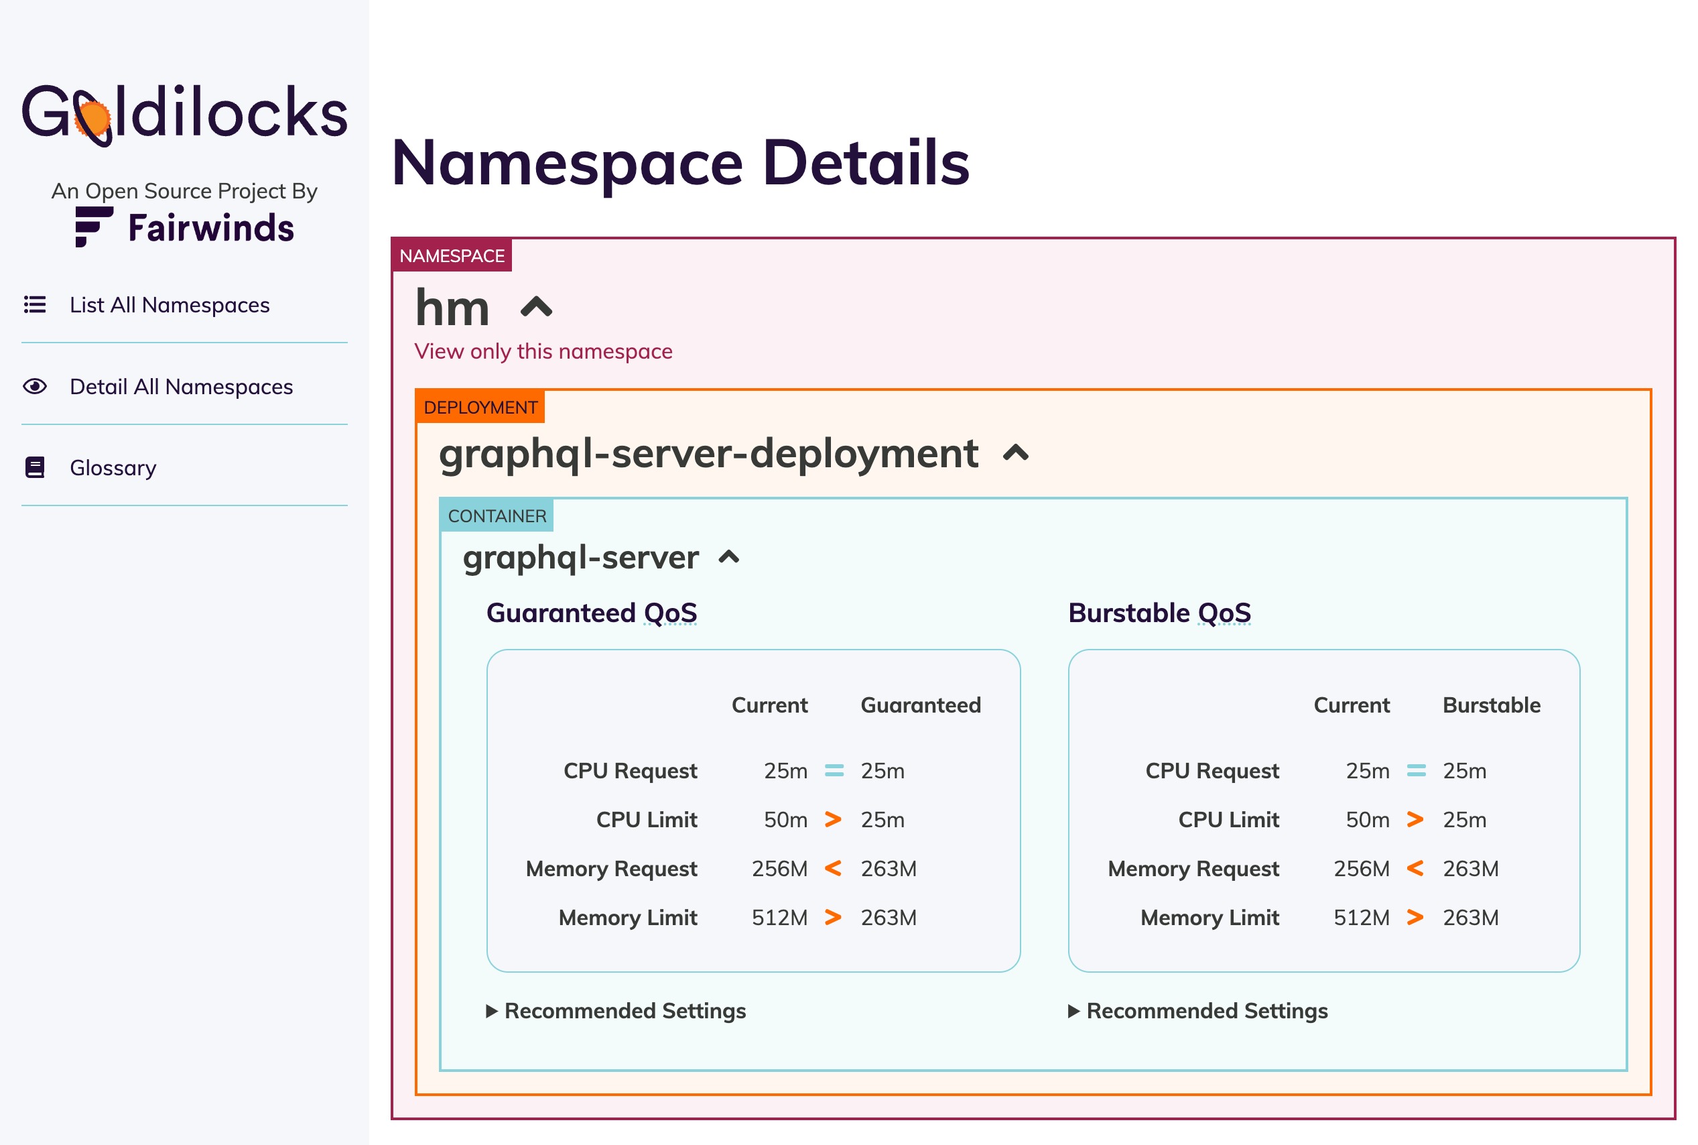Collapse the graphql-server container chevron
The width and height of the screenshot is (1698, 1145).
(x=728, y=558)
